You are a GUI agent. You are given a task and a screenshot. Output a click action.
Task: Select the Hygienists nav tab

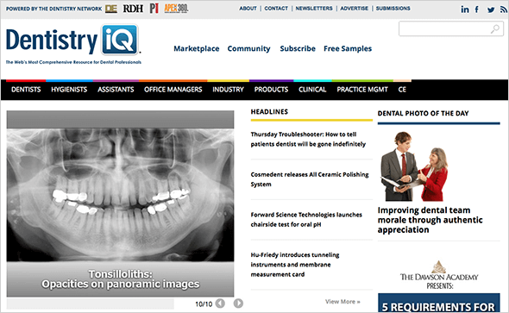69,90
